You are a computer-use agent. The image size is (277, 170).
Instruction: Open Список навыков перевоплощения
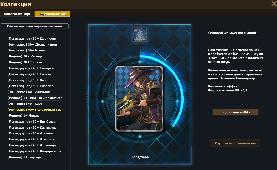click(34, 26)
